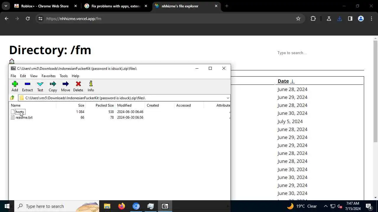The width and height of the screenshot is (378, 212).
Task: Toggle Chrome side panel
Action: (350, 19)
